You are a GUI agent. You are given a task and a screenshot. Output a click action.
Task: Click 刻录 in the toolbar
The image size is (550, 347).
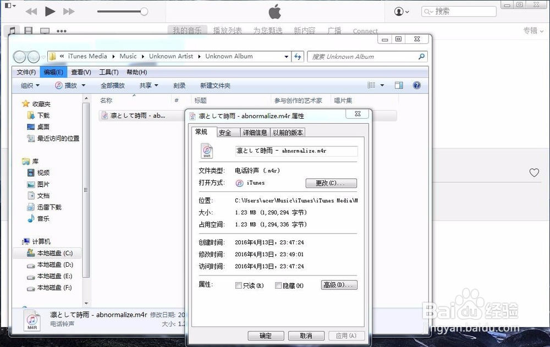coord(179,86)
